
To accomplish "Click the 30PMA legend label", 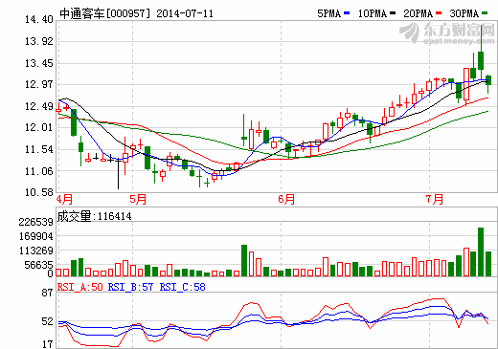I will tap(464, 13).
